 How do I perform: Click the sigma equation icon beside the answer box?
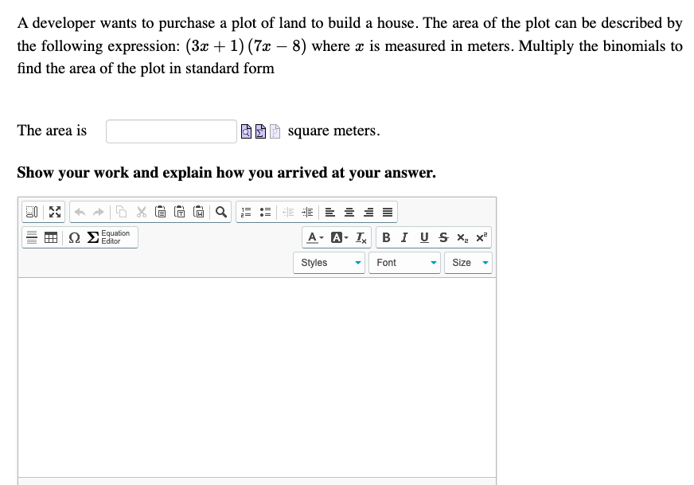(x=261, y=131)
